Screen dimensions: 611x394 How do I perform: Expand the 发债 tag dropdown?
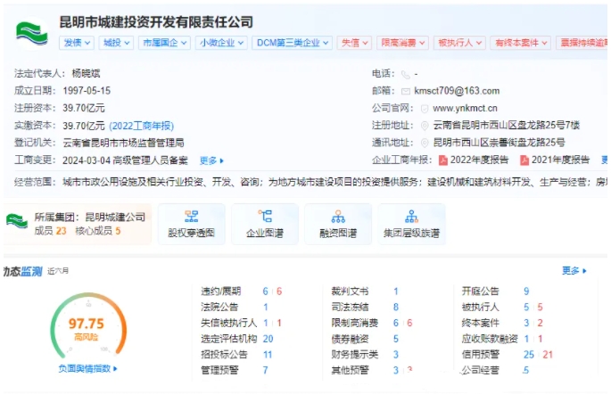pos(76,43)
